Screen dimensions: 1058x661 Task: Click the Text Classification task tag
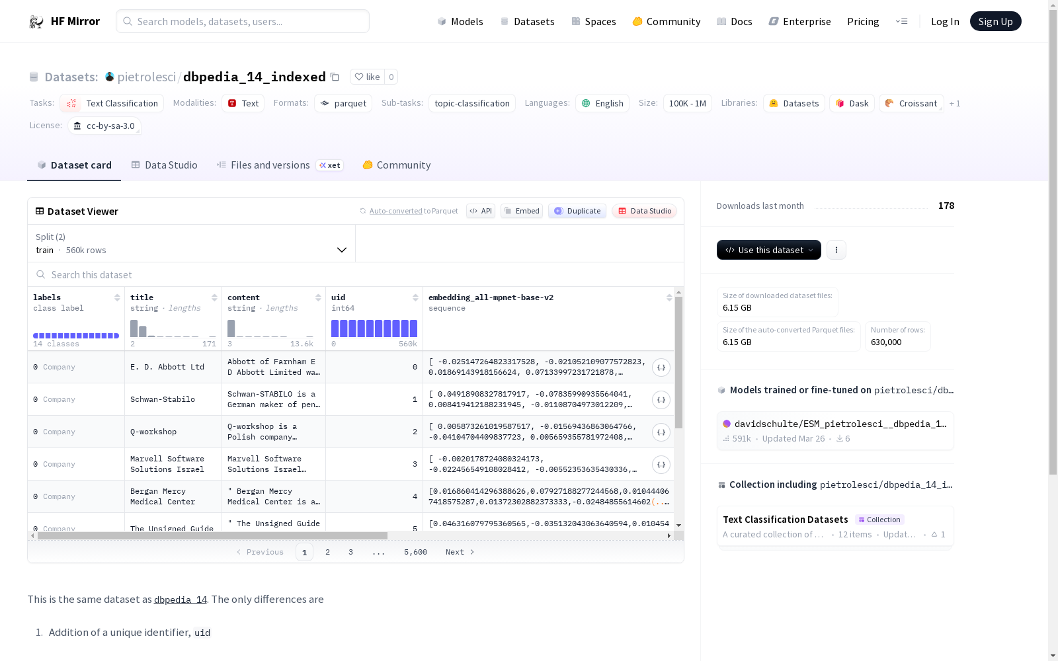point(112,104)
